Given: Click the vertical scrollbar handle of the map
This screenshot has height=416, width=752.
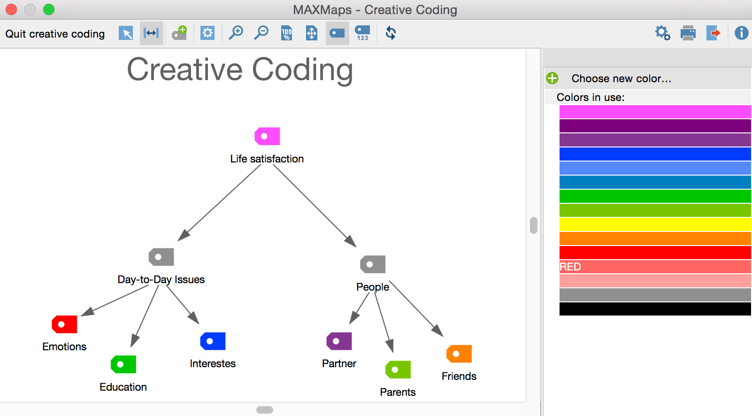Looking at the screenshot, I should pyautogui.click(x=533, y=225).
